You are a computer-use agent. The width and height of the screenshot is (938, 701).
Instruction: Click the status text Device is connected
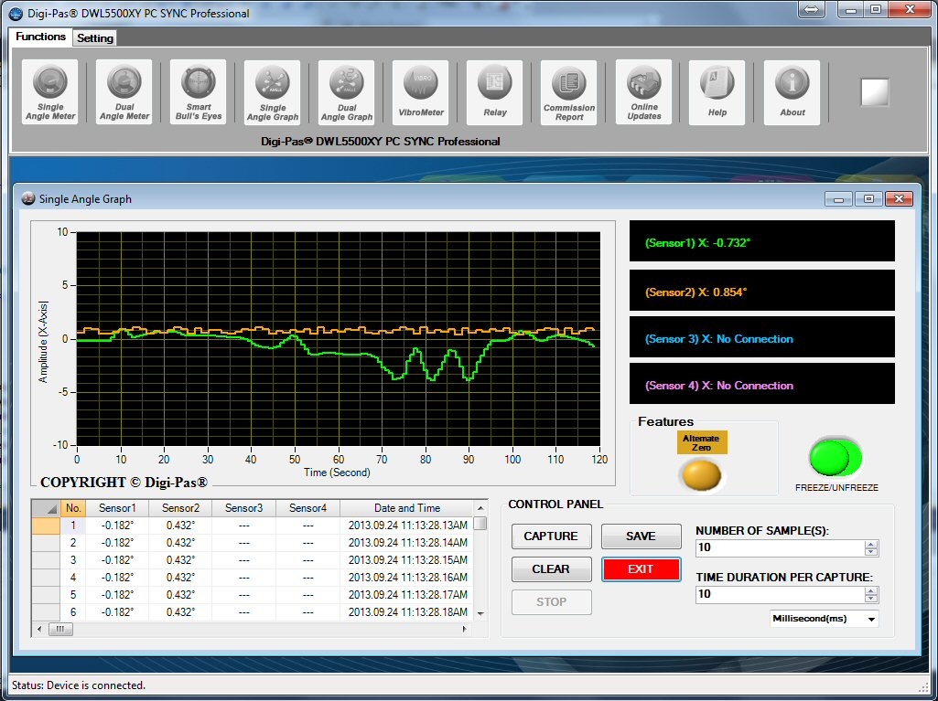79,685
